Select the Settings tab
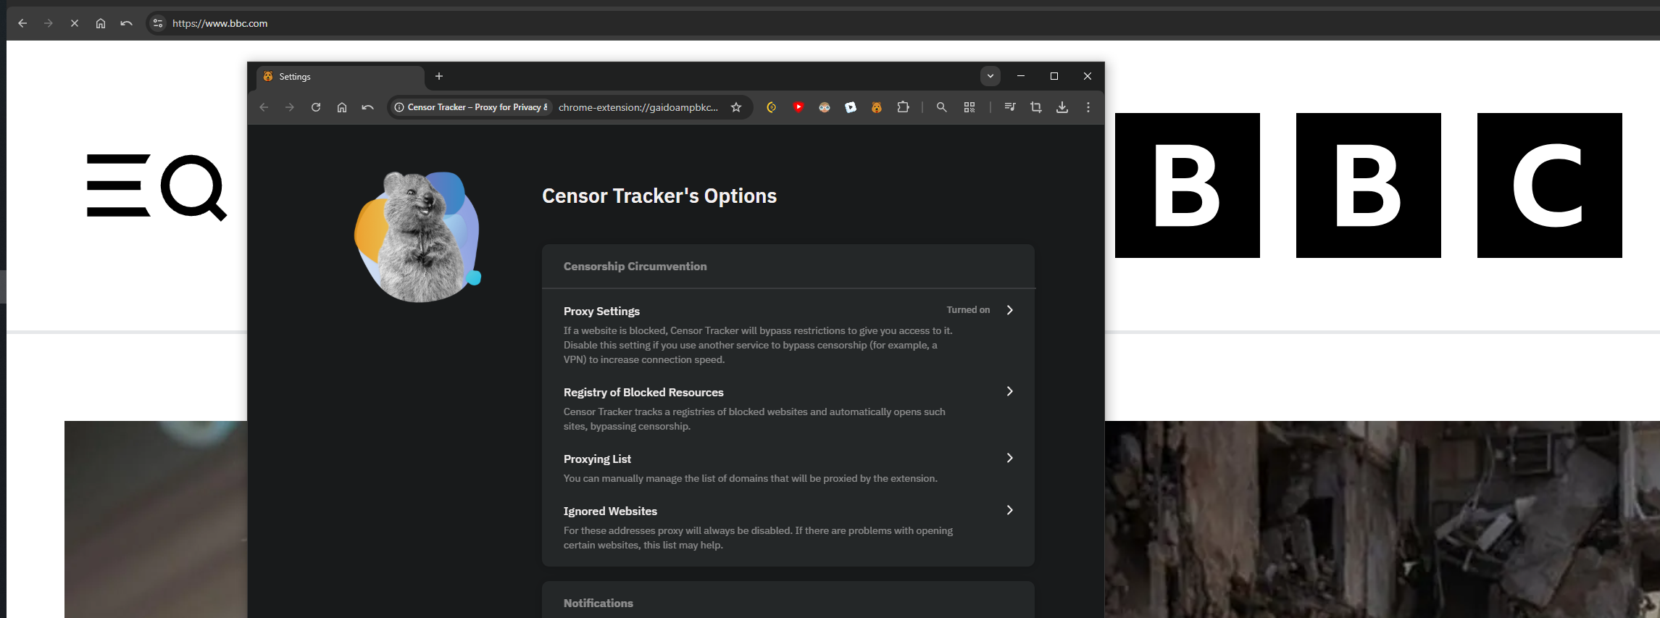 click(341, 77)
